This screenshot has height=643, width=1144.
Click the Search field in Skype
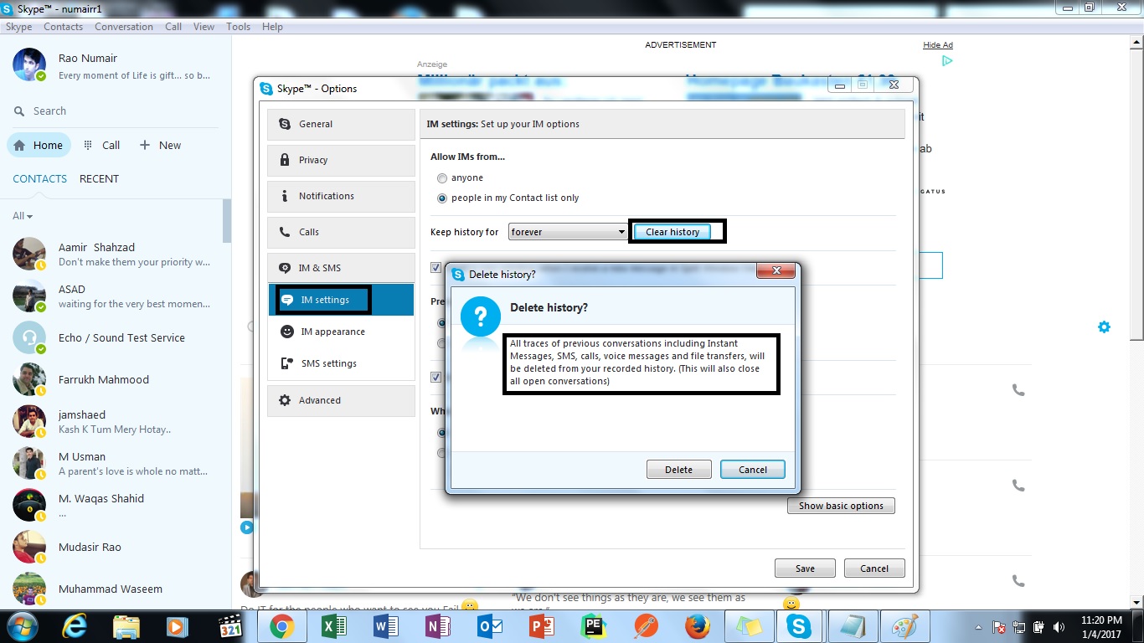point(115,111)
